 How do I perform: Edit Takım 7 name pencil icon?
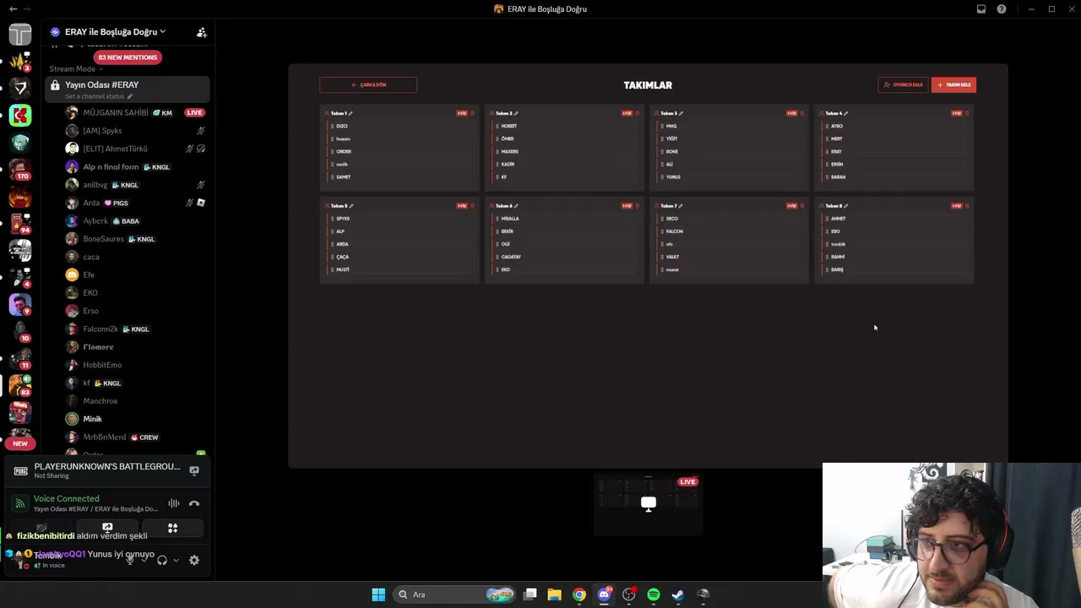click(x=681, y=206)
